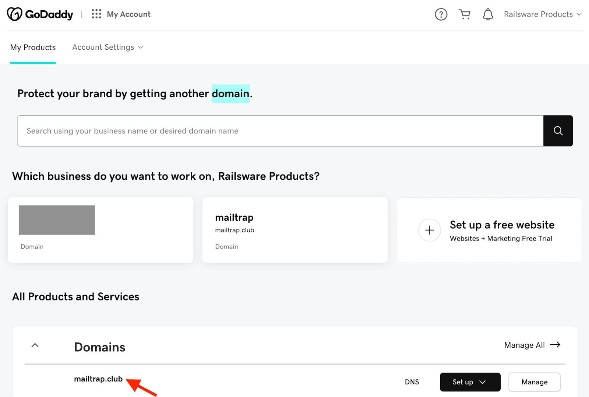Image resolution: width=589 pixels, height=397 pixels.
Task: Open the Manage All link
Action: coord(524,345)
